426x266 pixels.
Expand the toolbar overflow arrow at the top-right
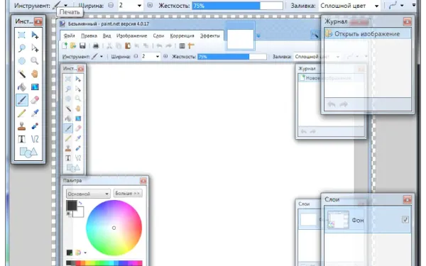[x=414, y=5]
